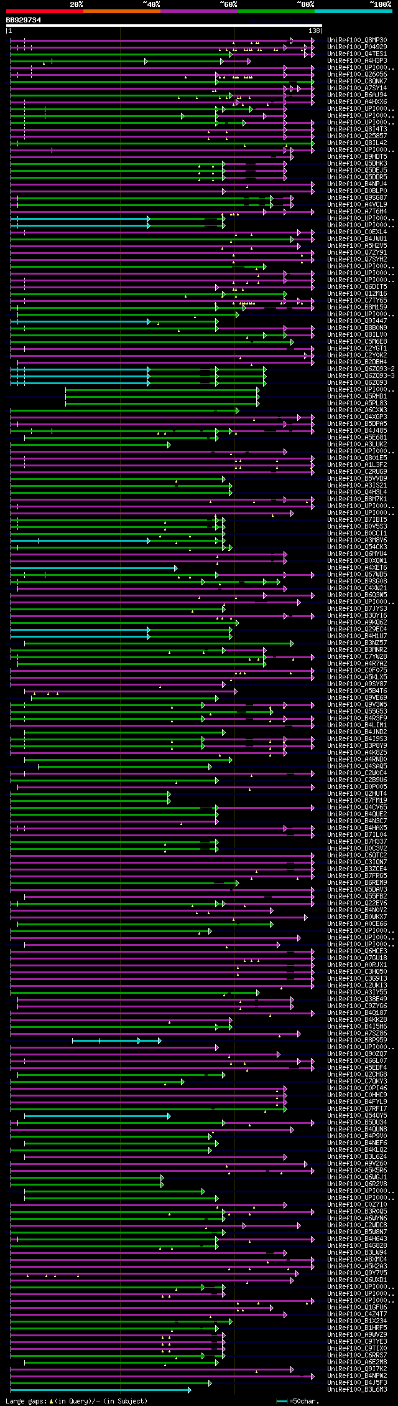Select hit label UniRef100_A5PL83

click(x=357, y=403)
